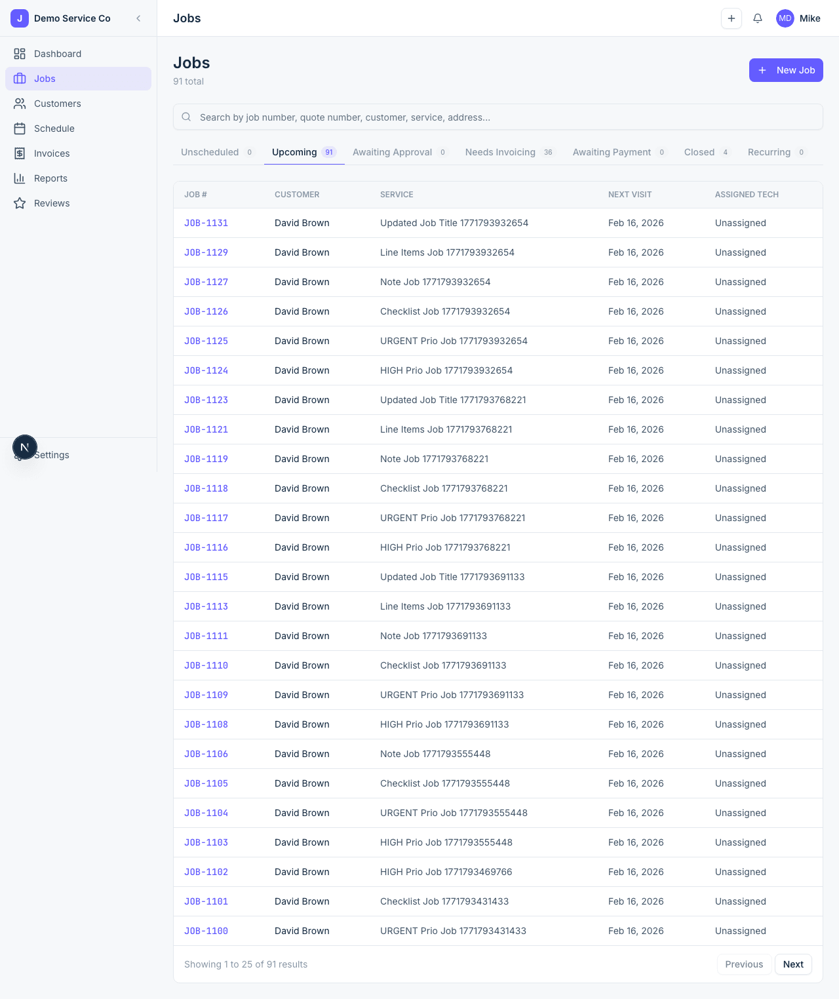Image resolution: width=839 pixels, height=999 pixels.
Task: Open job JOB-1123
Action: point(206,400)
